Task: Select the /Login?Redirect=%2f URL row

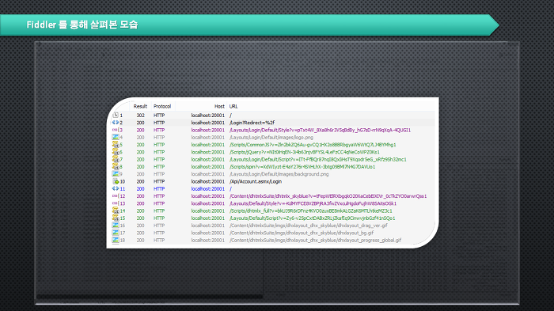Action: 252,123
